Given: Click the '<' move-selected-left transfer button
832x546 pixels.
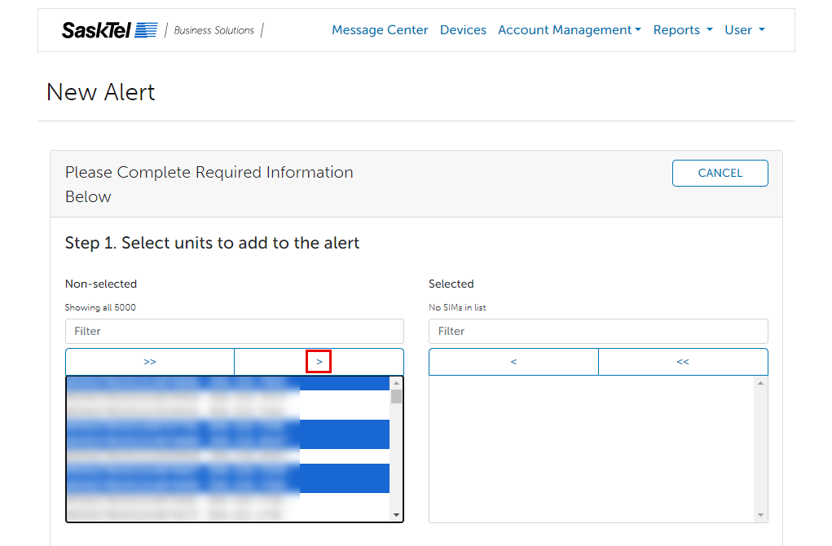Looking at the screenshot, I should [513, 361].
